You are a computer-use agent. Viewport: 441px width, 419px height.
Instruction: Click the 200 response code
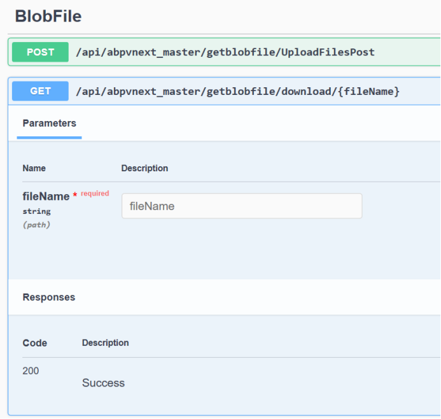[x=31, y=371]
